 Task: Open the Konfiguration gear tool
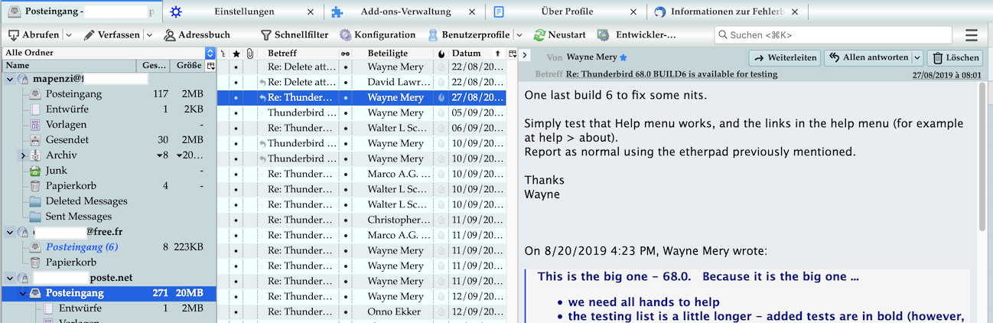click(x=378, y=35)
